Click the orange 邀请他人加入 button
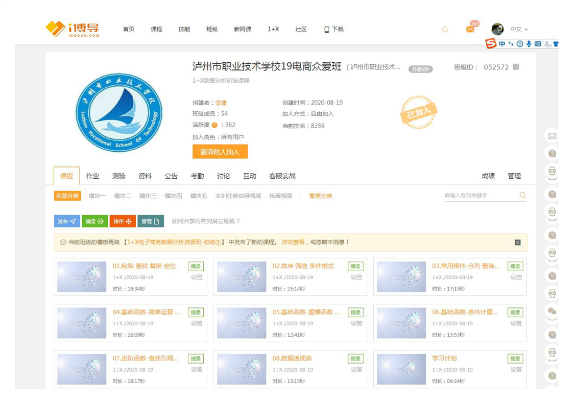The width and height of the screenshot is (573, 405). point(220,152)
